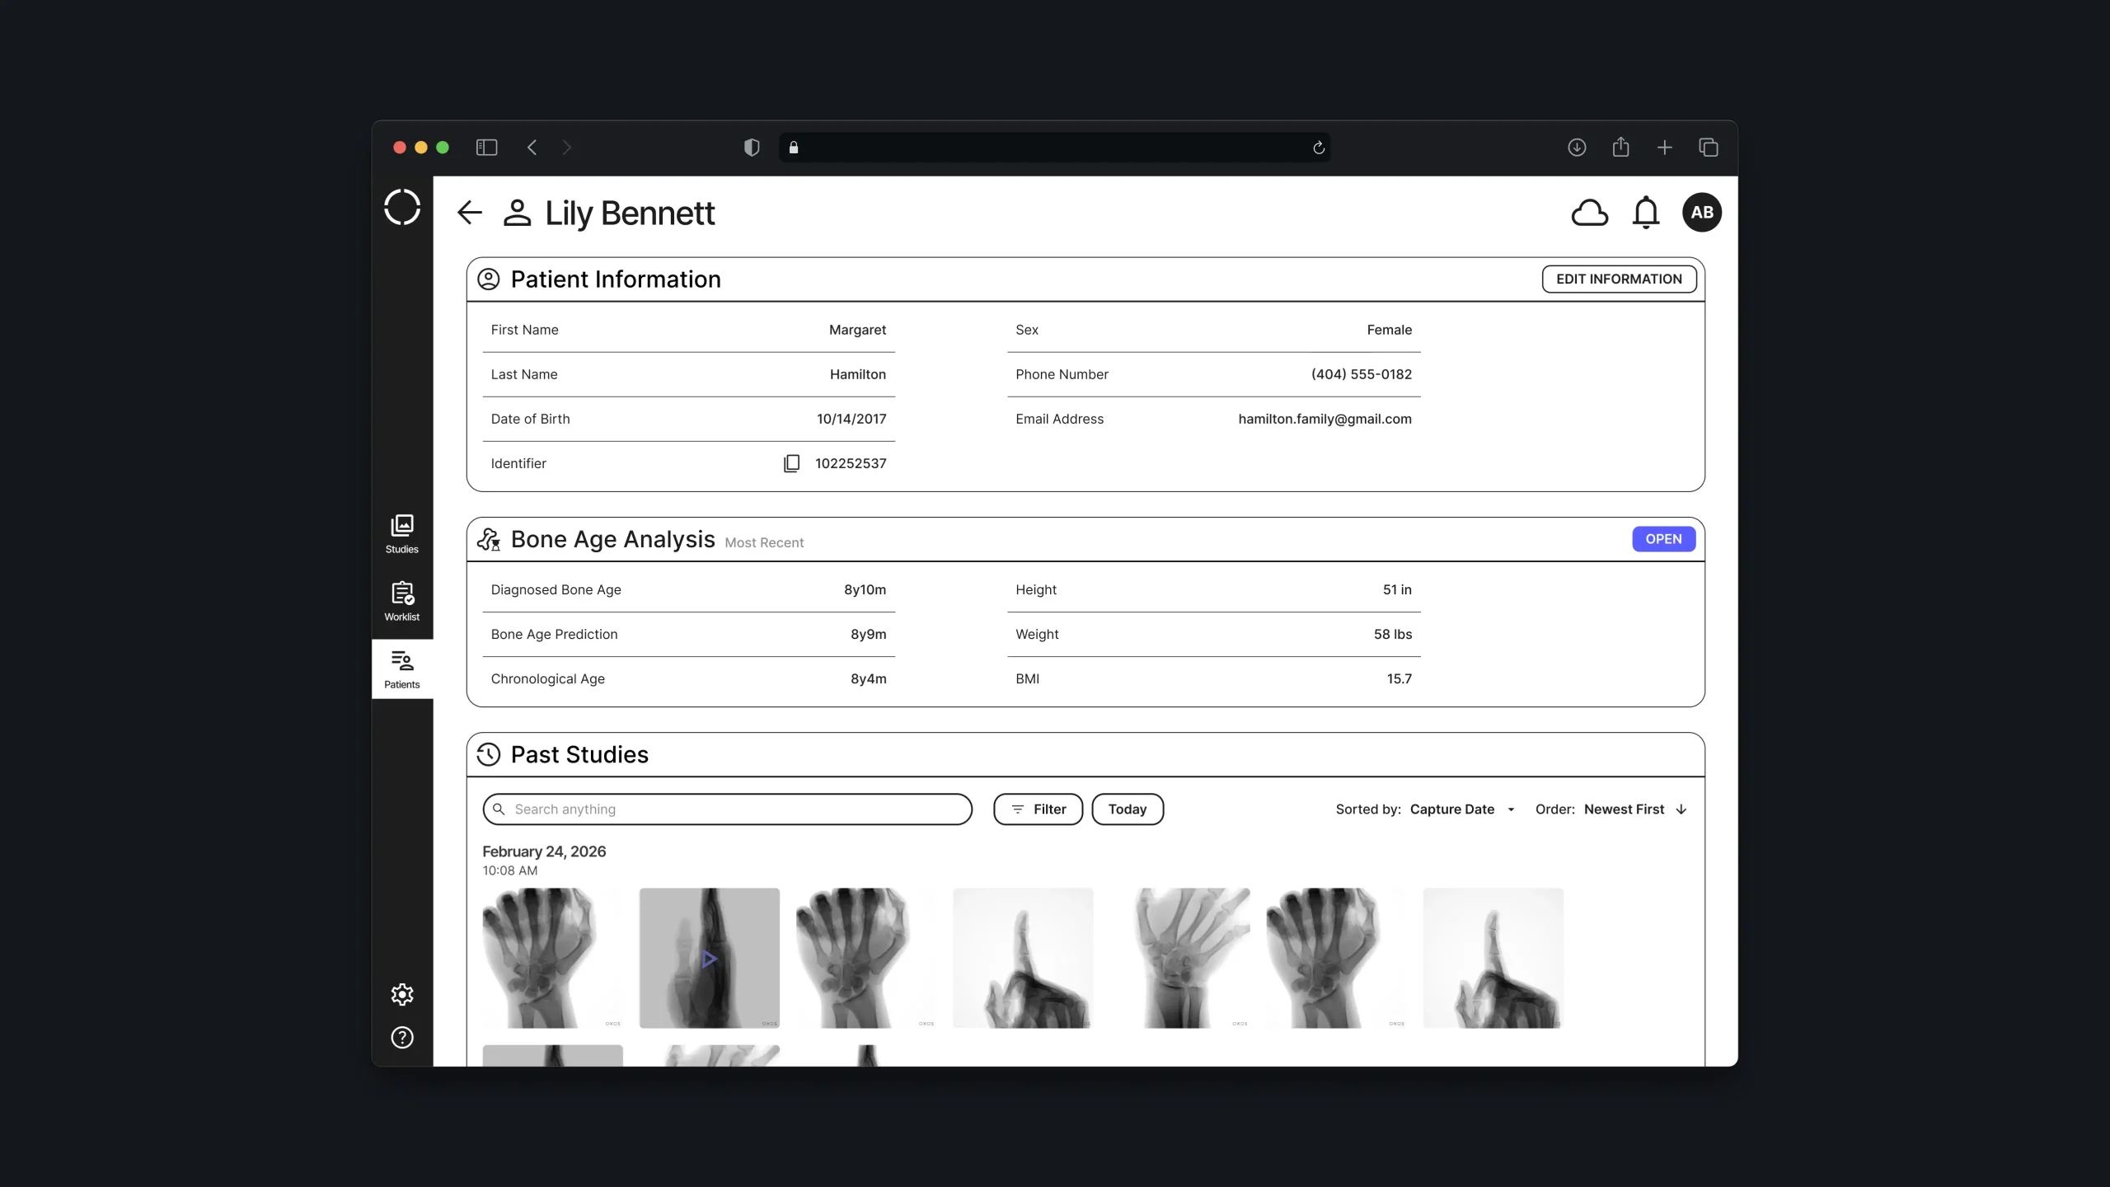Open the Filter options for past studies
The width and height of the screenshot is (2110, 1187).
[x=1038, y=809]
